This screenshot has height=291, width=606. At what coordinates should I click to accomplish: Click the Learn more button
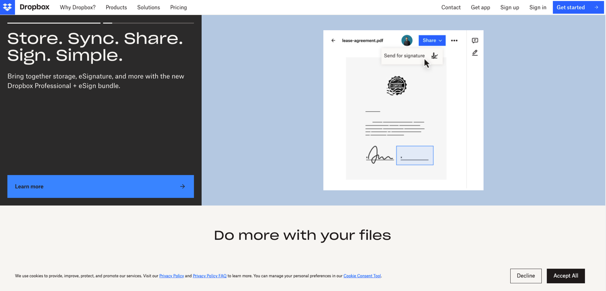[x=101, y=187]
